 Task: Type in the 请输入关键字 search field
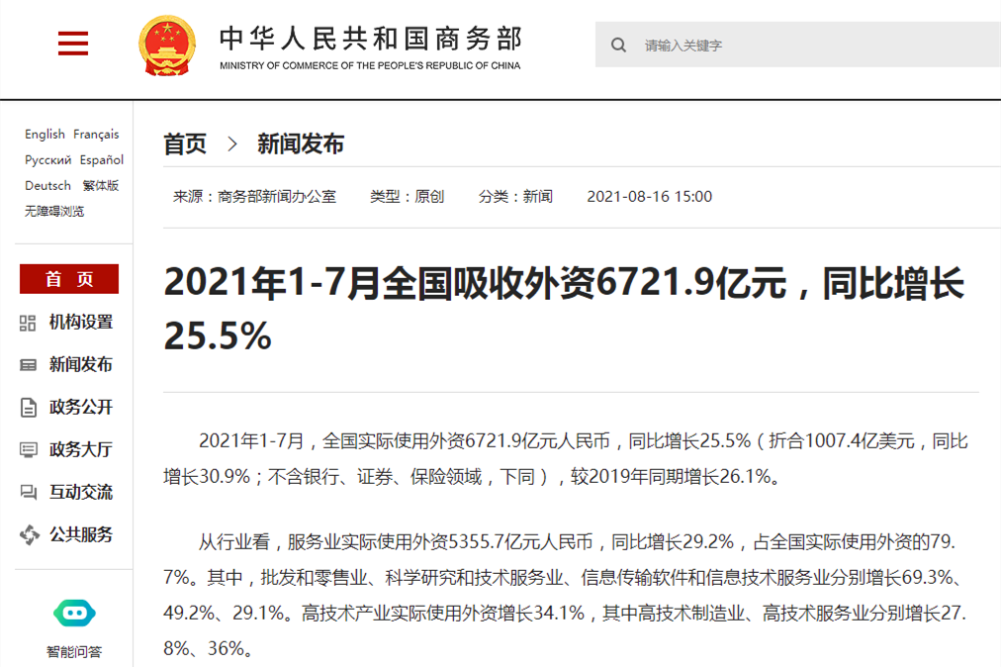click(811, 46)
